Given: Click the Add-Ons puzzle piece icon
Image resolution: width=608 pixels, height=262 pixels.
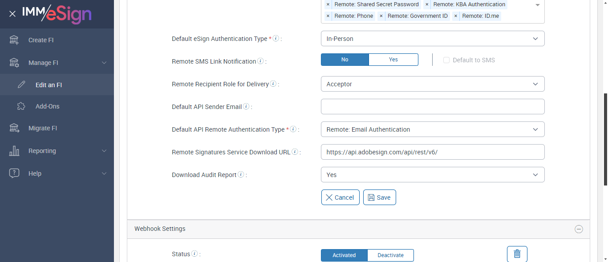Looking at the screenshot, I should click(x=21, y=106).
